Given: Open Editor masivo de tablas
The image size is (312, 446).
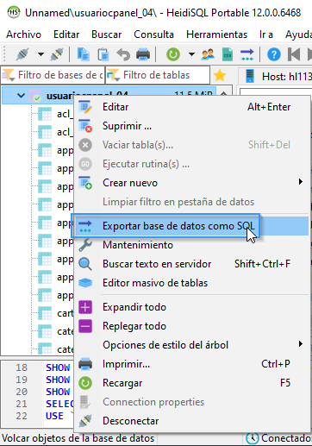Looking at the screenshot, I should pos(191,283).
